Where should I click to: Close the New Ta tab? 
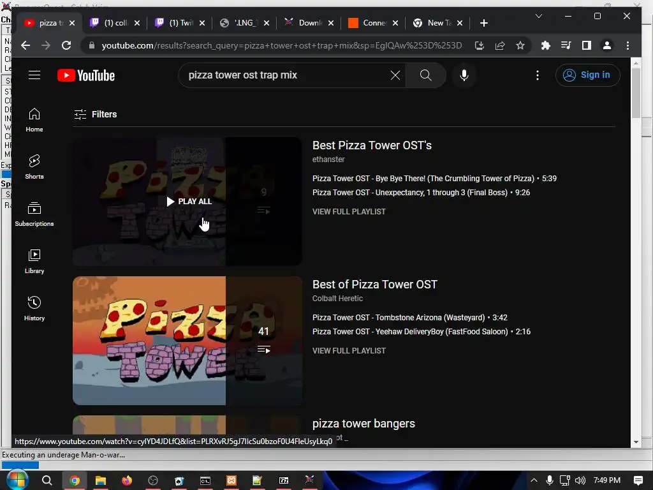coord(460,24)
